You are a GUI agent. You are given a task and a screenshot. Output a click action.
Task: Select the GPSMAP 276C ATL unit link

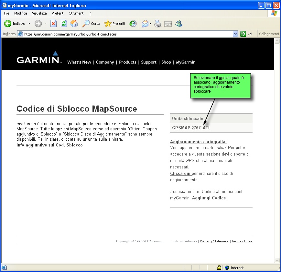[191, 128]
